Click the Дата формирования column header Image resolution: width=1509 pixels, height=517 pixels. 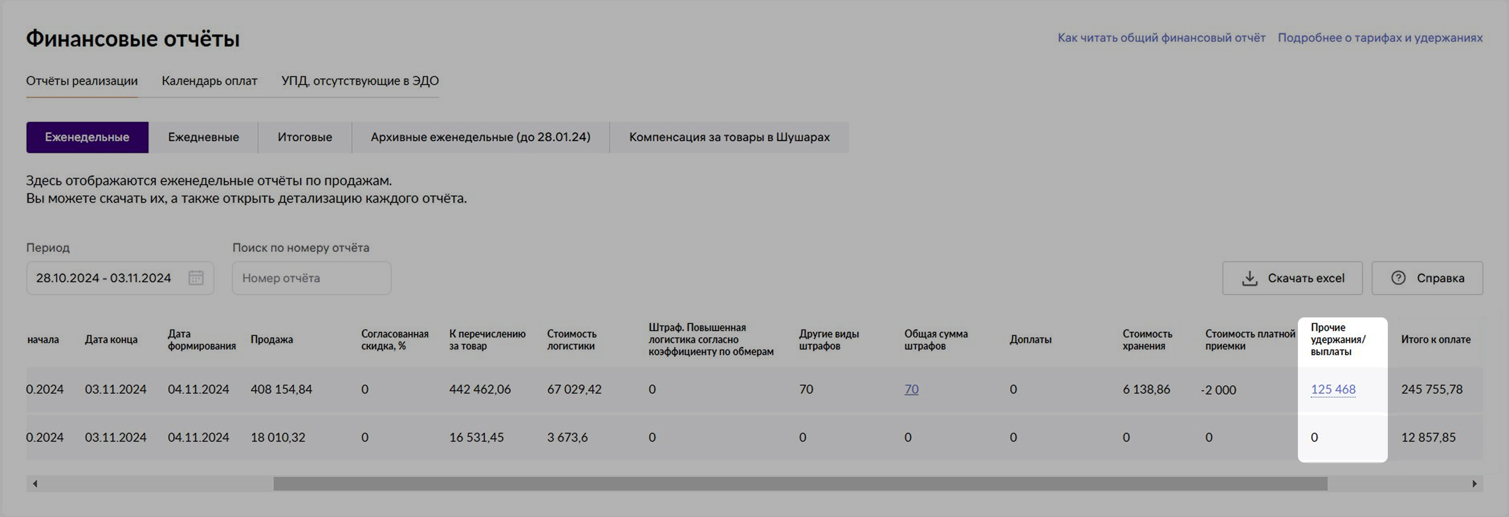click(x=201, y=340)
